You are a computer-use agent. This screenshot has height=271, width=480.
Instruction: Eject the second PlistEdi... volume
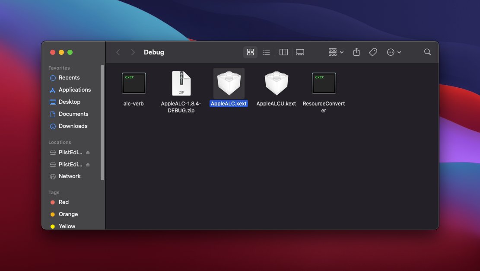pyautogui.click(x=88, y=164)
